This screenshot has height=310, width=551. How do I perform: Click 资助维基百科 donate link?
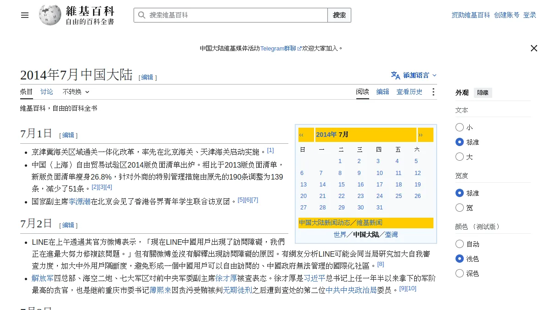coord(471,15)
